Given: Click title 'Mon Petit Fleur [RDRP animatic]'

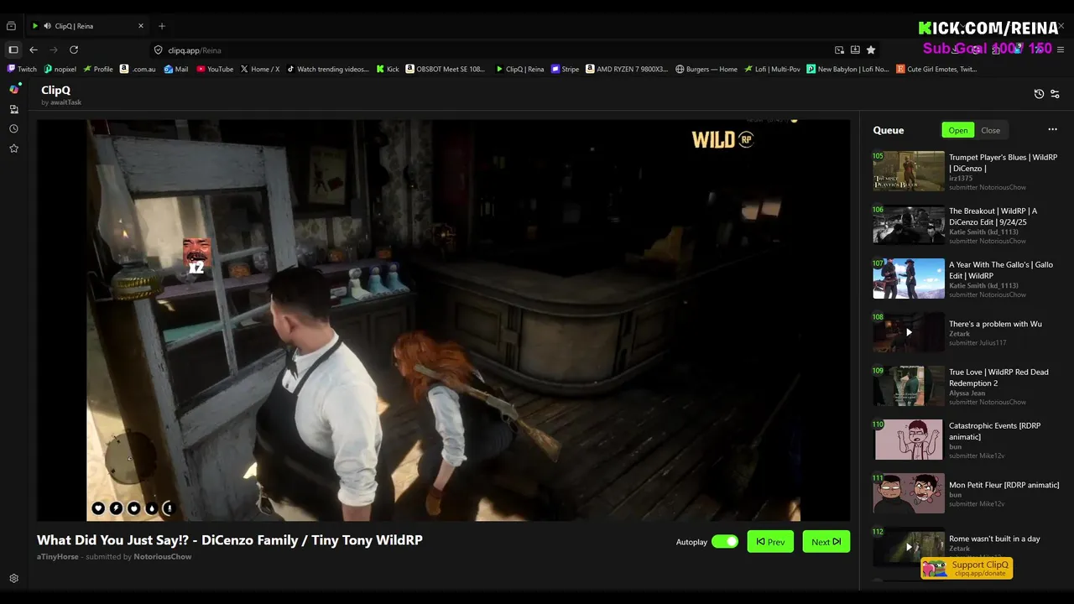Looking at the screenshot, I should 1004,485.
